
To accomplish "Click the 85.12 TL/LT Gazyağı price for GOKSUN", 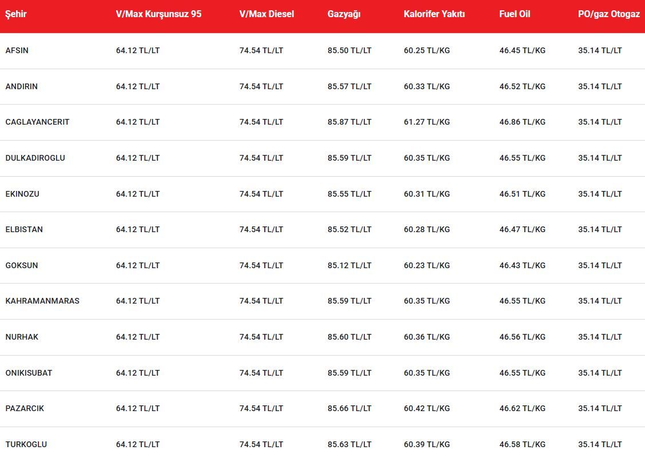I will coord(349,265).
